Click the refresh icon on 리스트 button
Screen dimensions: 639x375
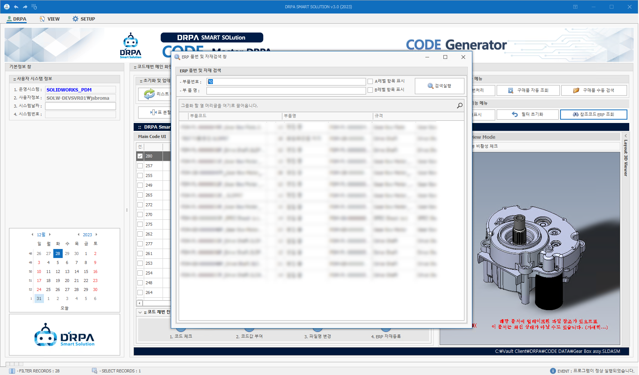pyautogui.click(x=149, y=94)
